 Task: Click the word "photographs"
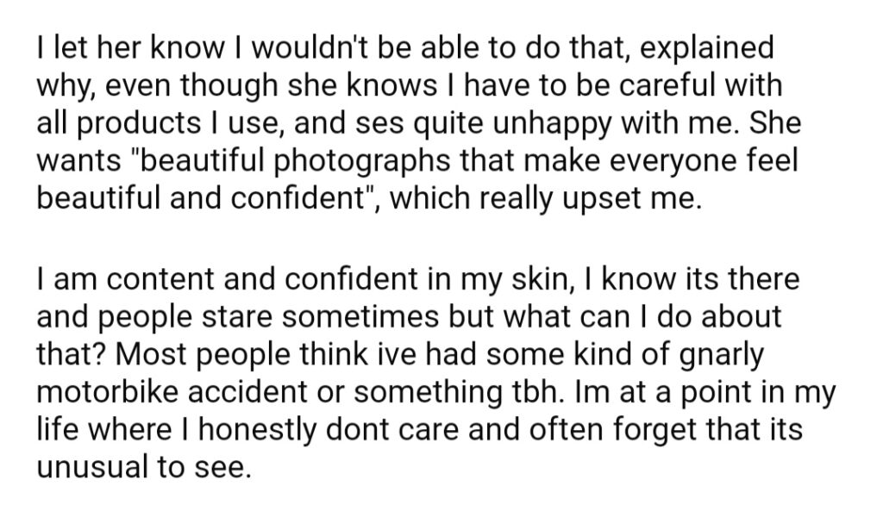362,162
